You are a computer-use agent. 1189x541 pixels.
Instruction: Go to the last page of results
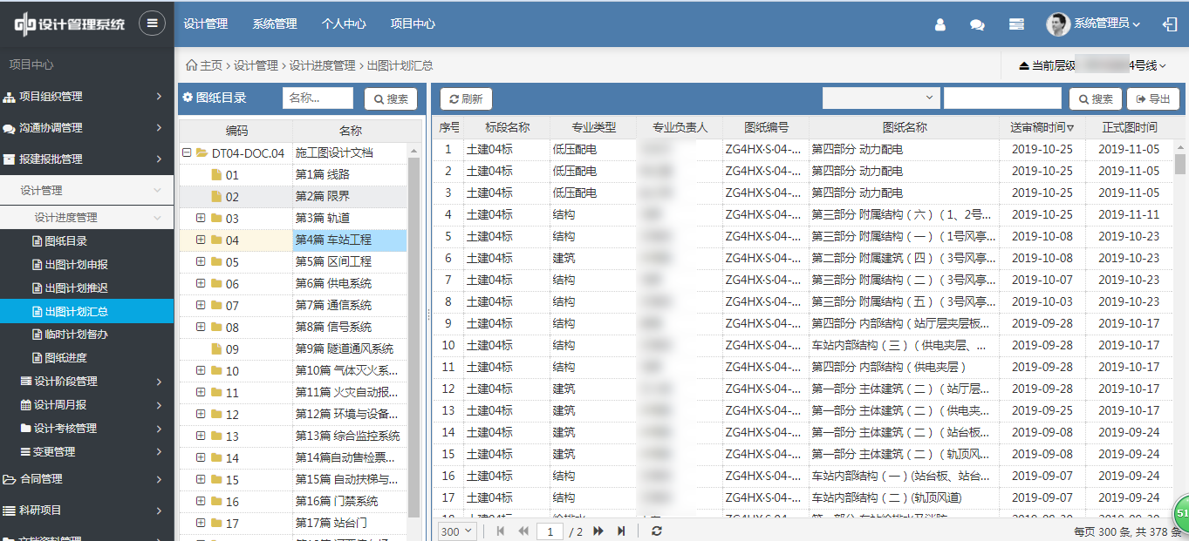(x=621, y=531)
